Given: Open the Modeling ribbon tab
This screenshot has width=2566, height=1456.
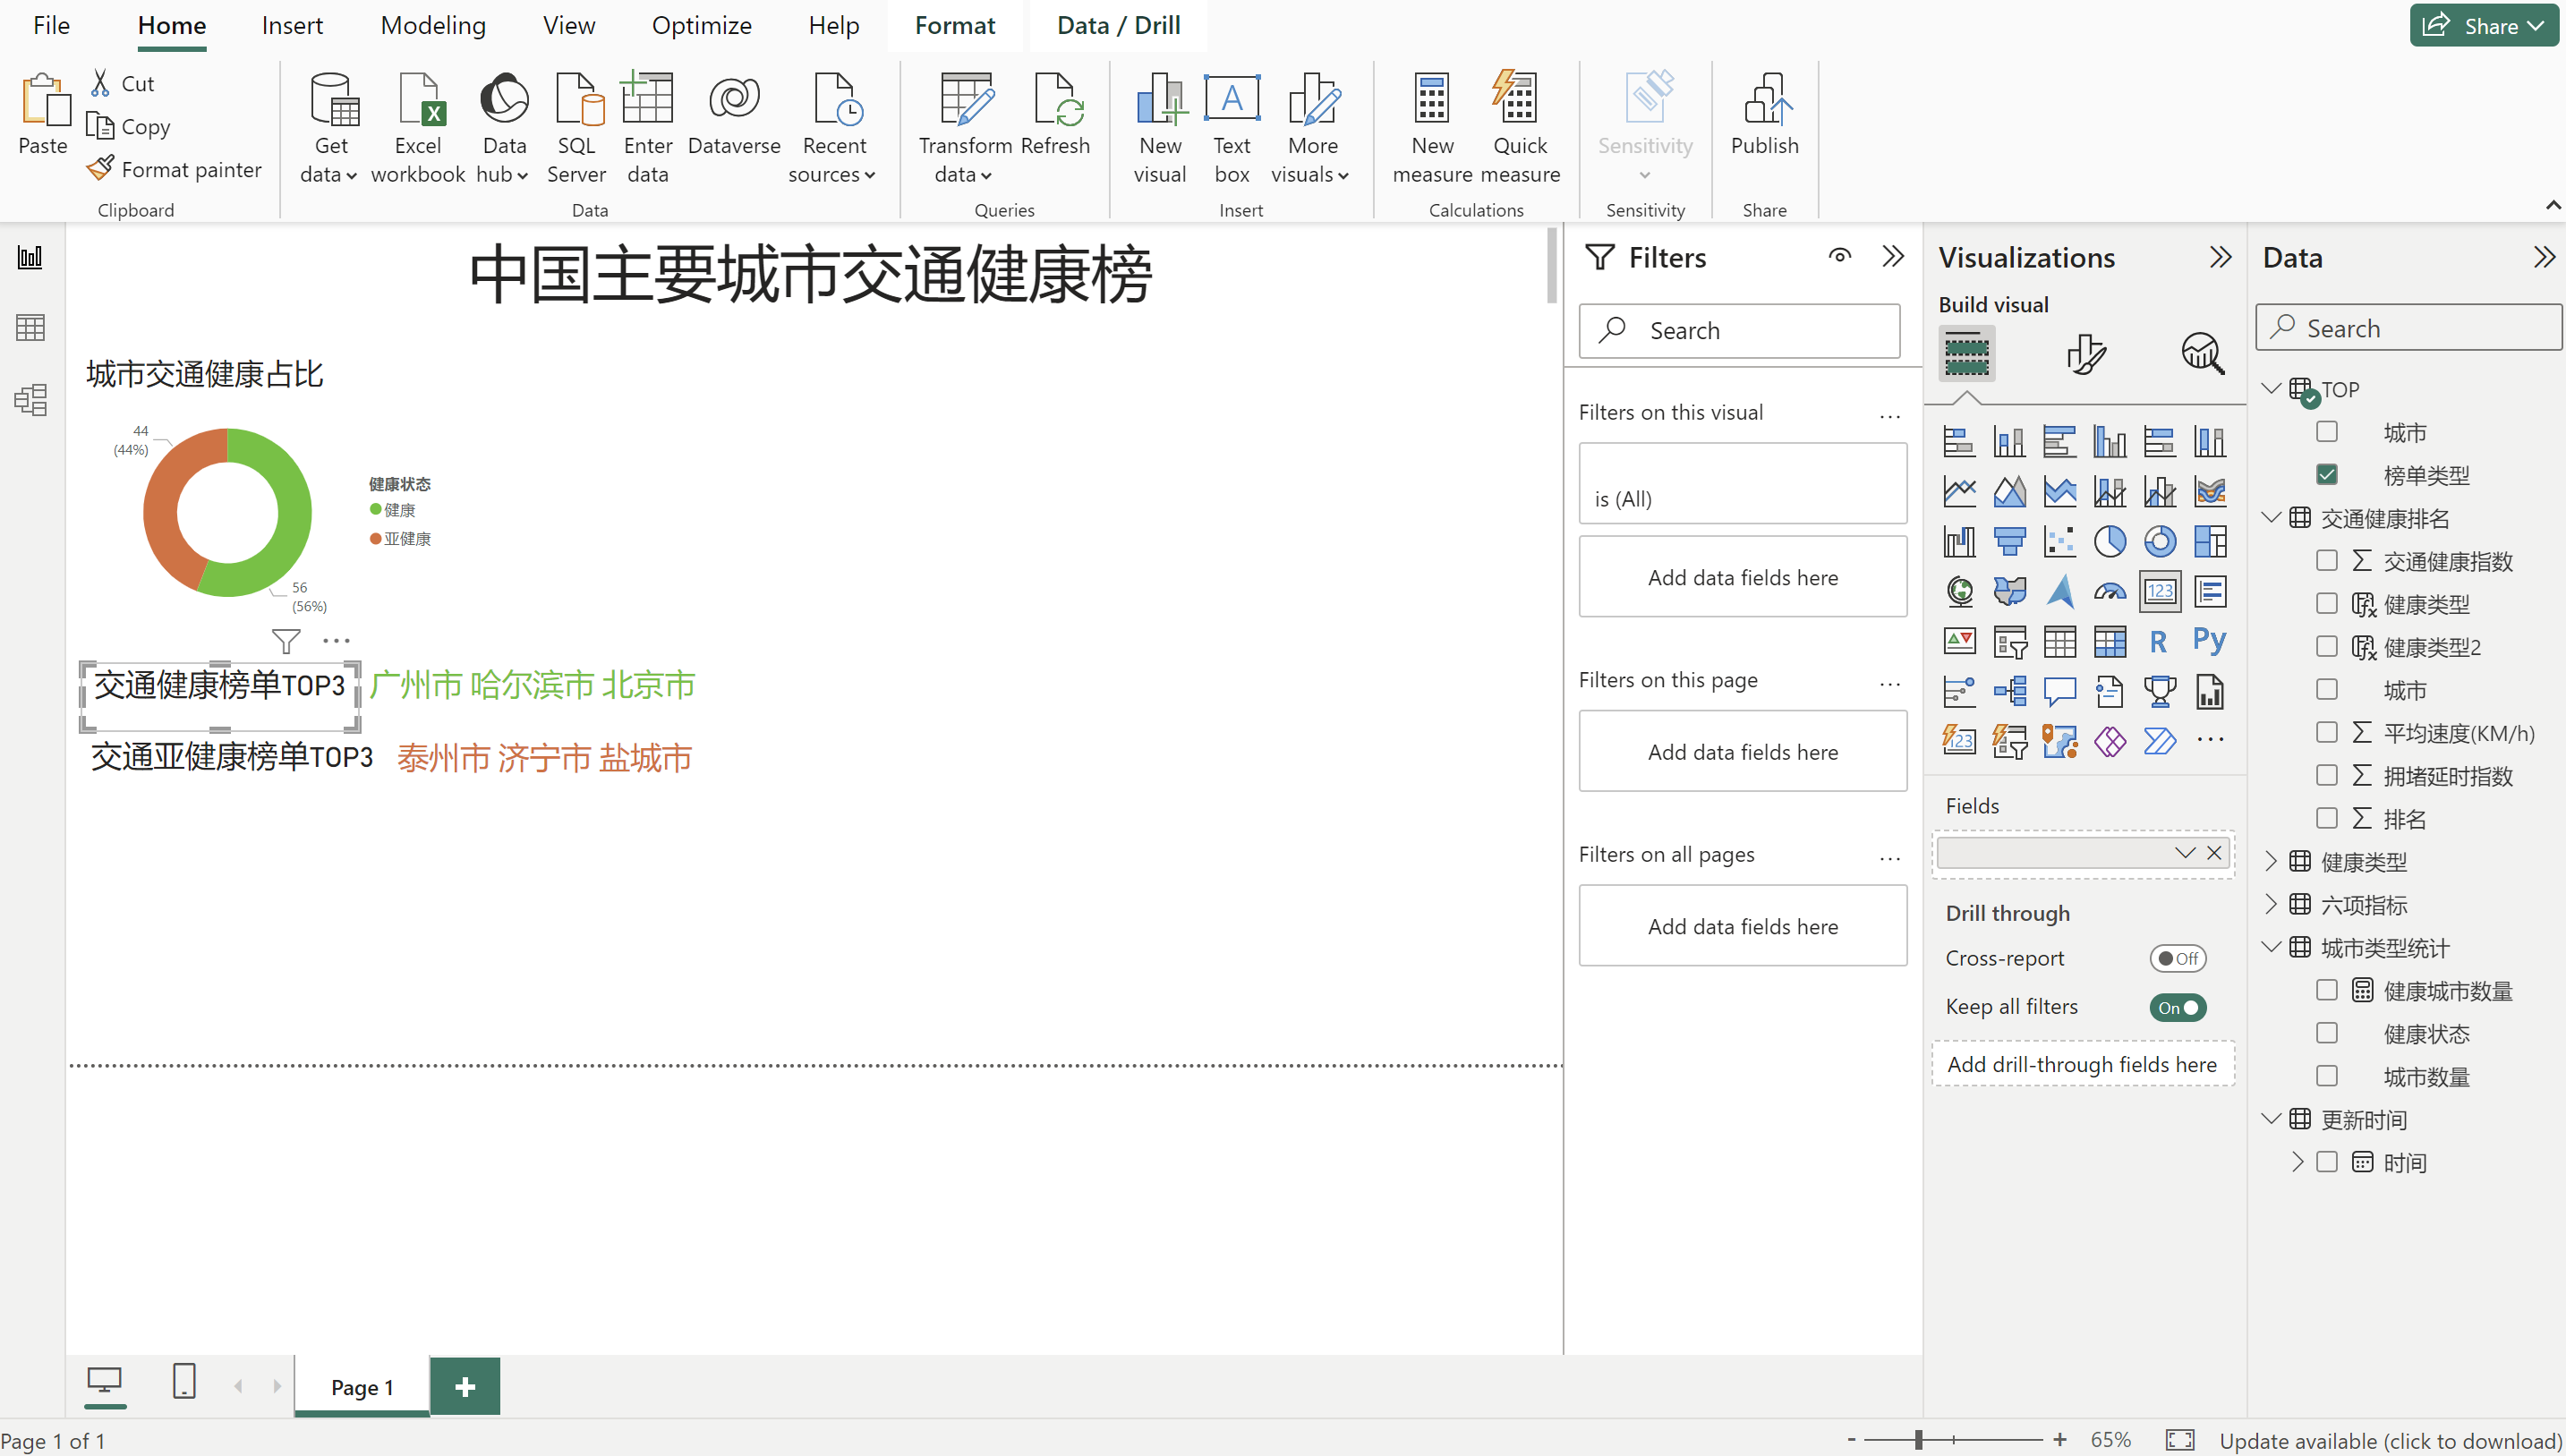Looking at the screenshot, I should click(432, 25).
